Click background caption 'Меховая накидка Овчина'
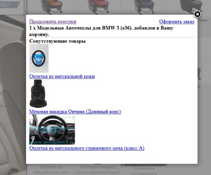Screen dimensions: 211x175 coord(98,170)
